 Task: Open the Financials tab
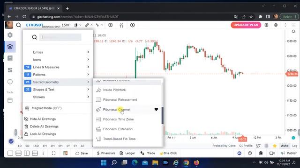tap(106, 153)
